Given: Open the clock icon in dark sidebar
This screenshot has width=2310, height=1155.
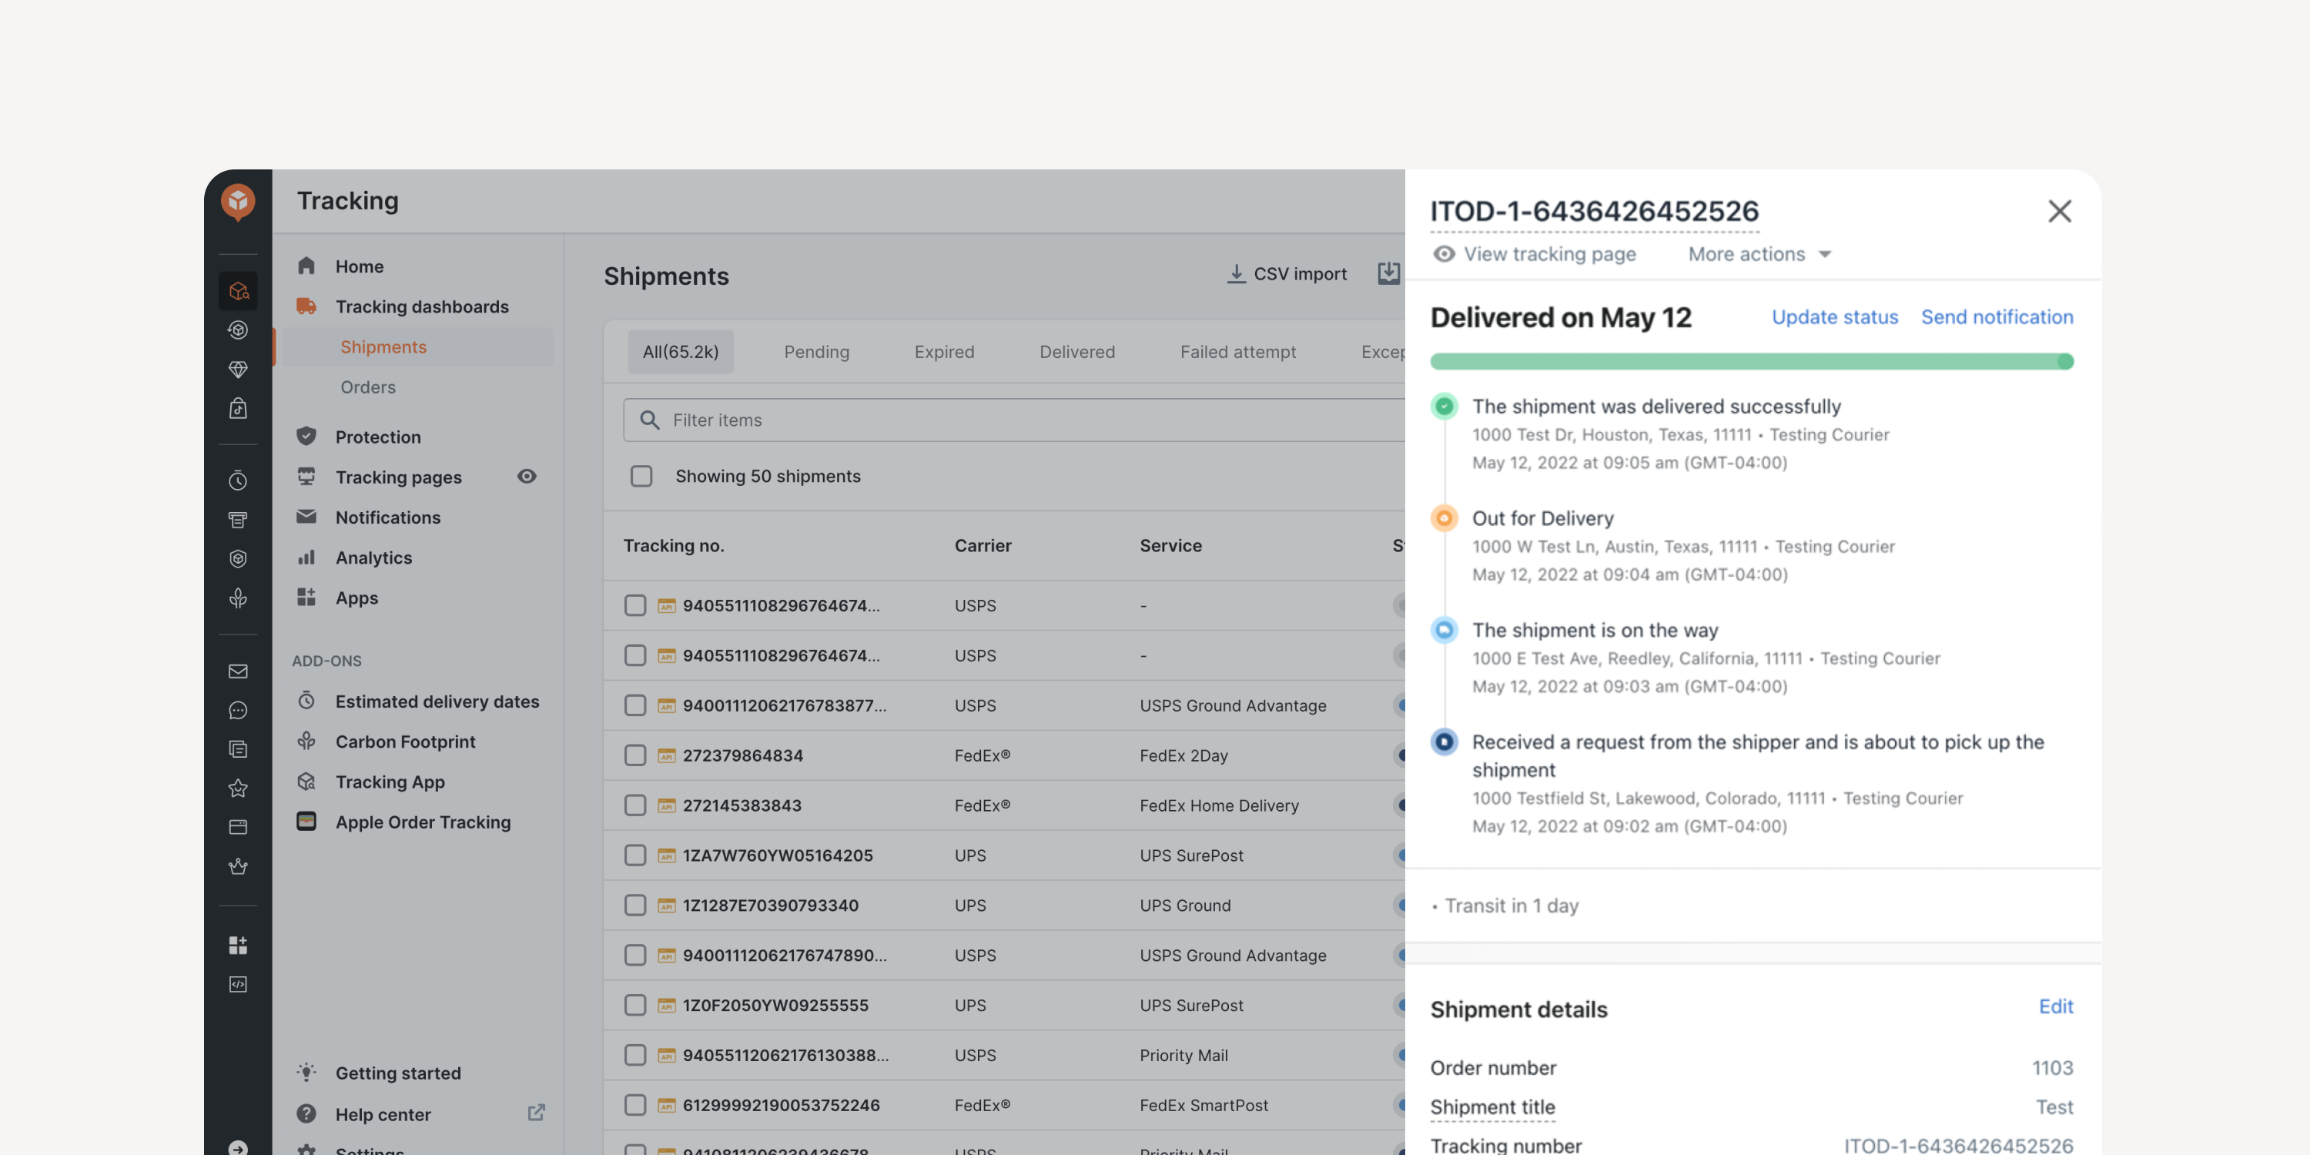Looking at the screenshot, I should pos(238,480).
